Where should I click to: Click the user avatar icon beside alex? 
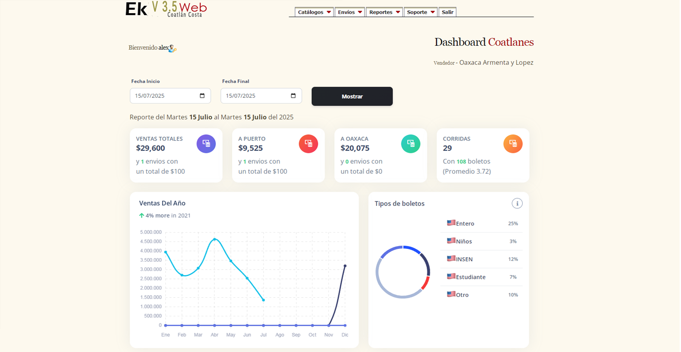(x=172, y=48)
